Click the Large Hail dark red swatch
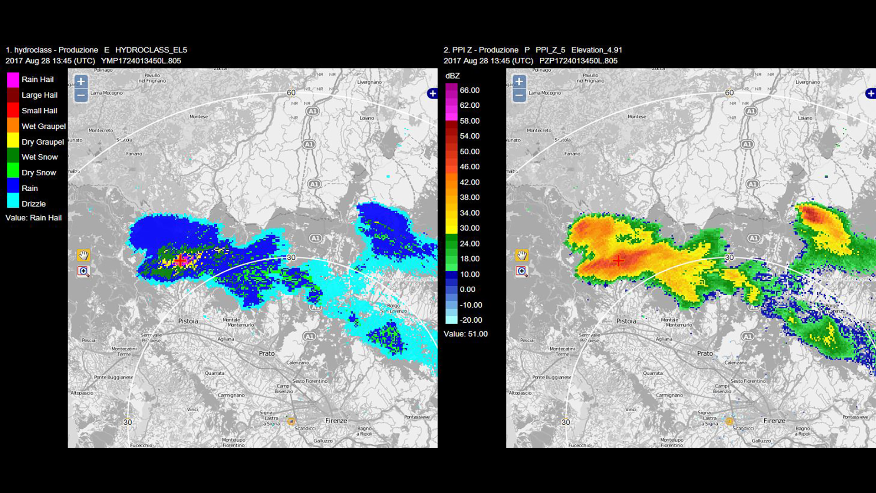 pos(13,95)
